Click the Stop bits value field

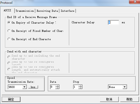pyautogui.click(x=76, y=87)
